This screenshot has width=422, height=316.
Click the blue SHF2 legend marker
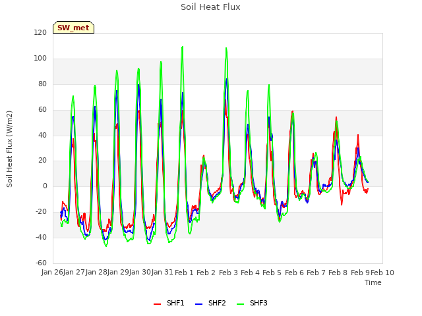(198, 304)
